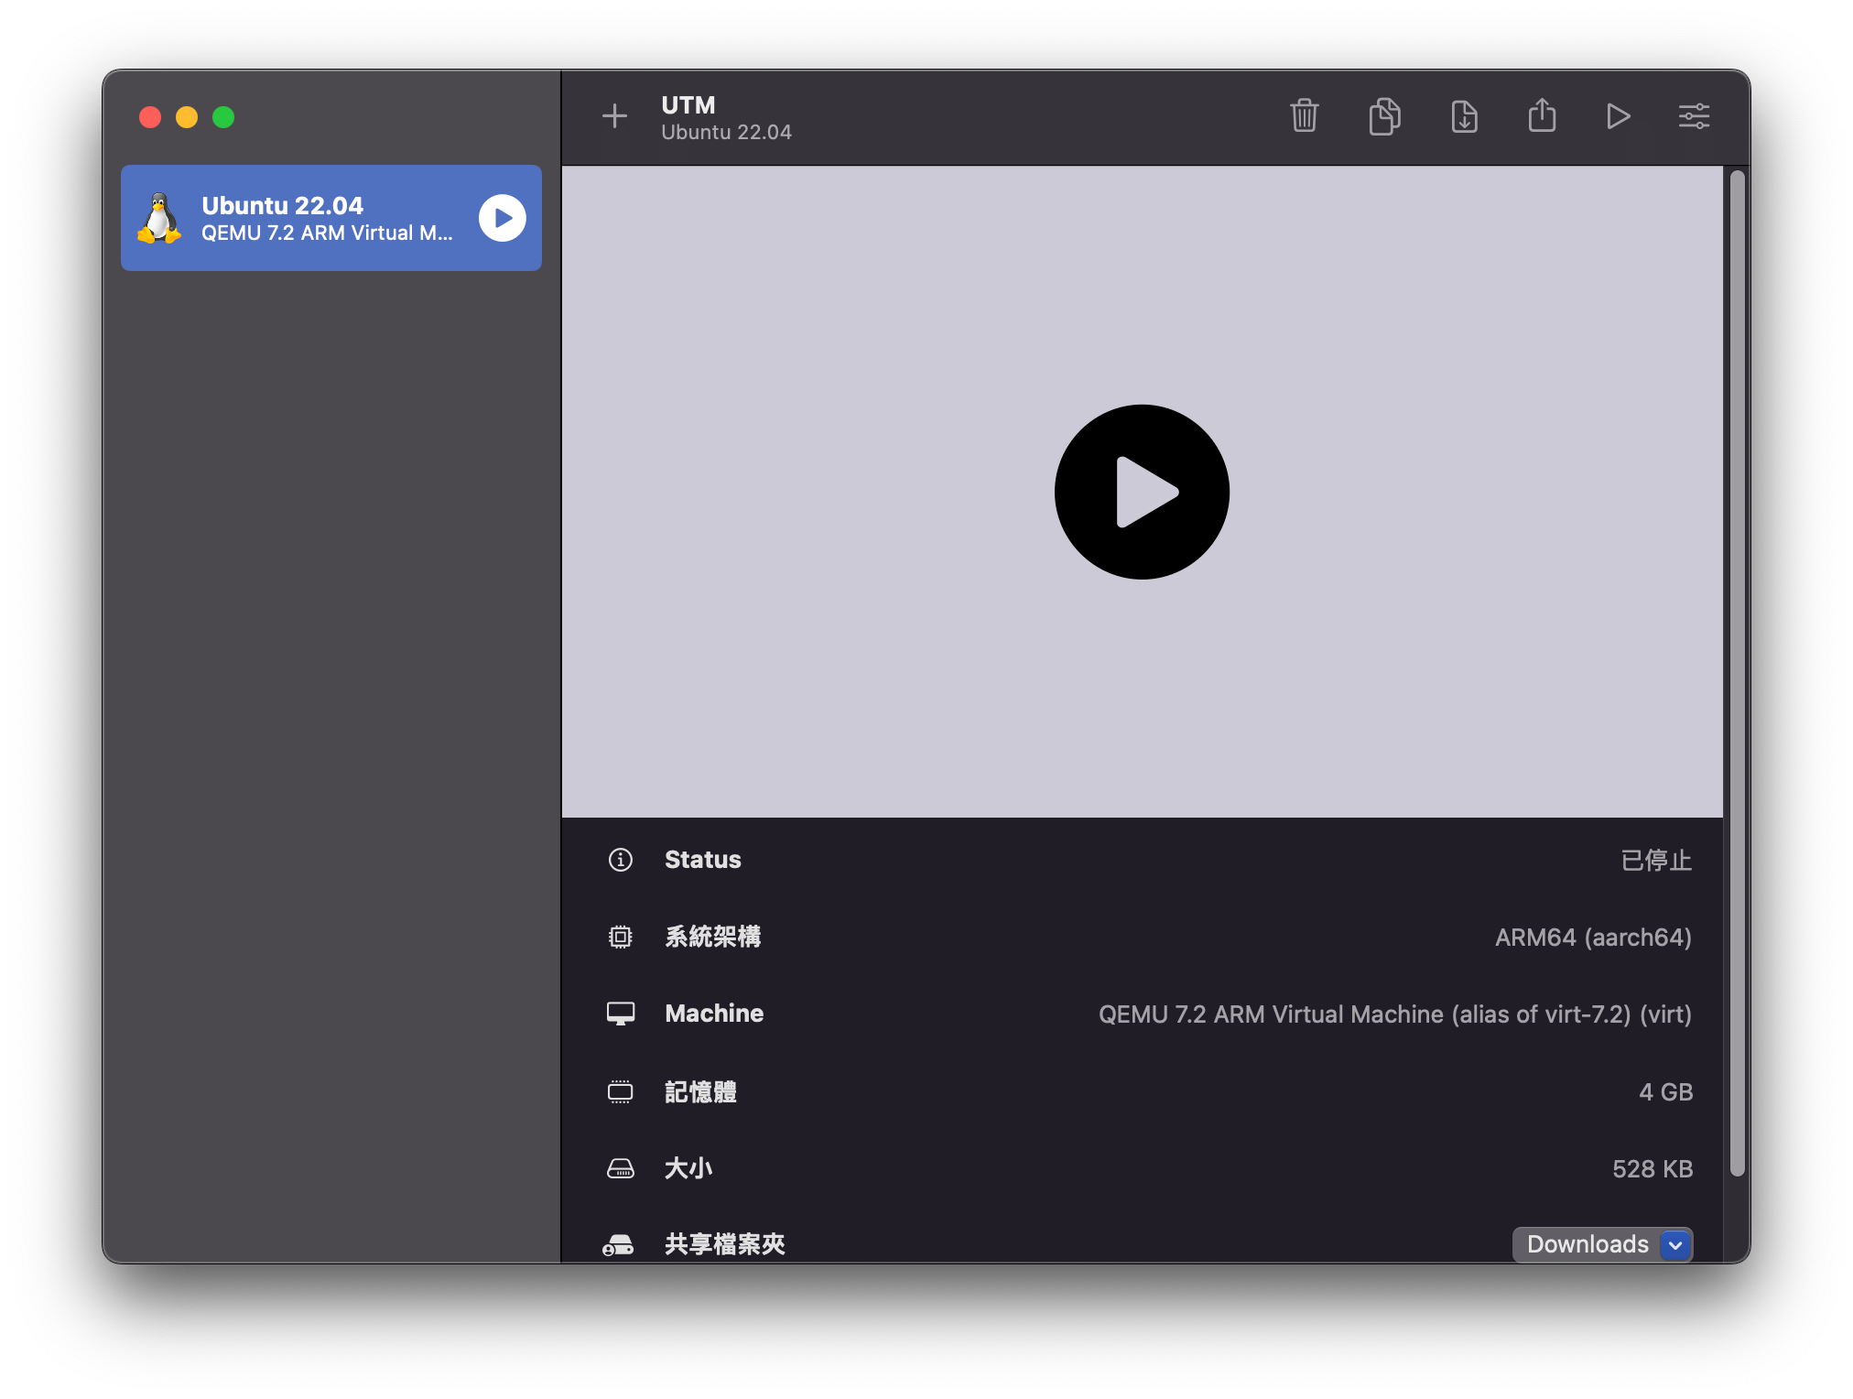This screenshot has width=1853, height=1399.
Task: Open the new virtual machine creation dialog
Action: tap(615, 115)
